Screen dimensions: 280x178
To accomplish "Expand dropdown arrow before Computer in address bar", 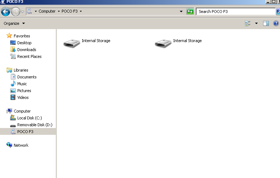I will (36, 11).
